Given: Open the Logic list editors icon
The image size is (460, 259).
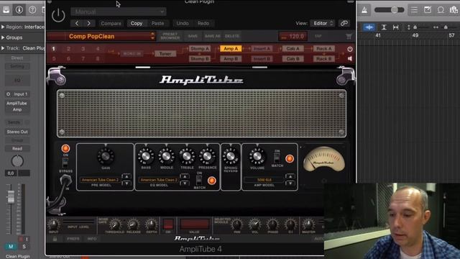Looking at the screenshot, I should [x=414, y=10].
